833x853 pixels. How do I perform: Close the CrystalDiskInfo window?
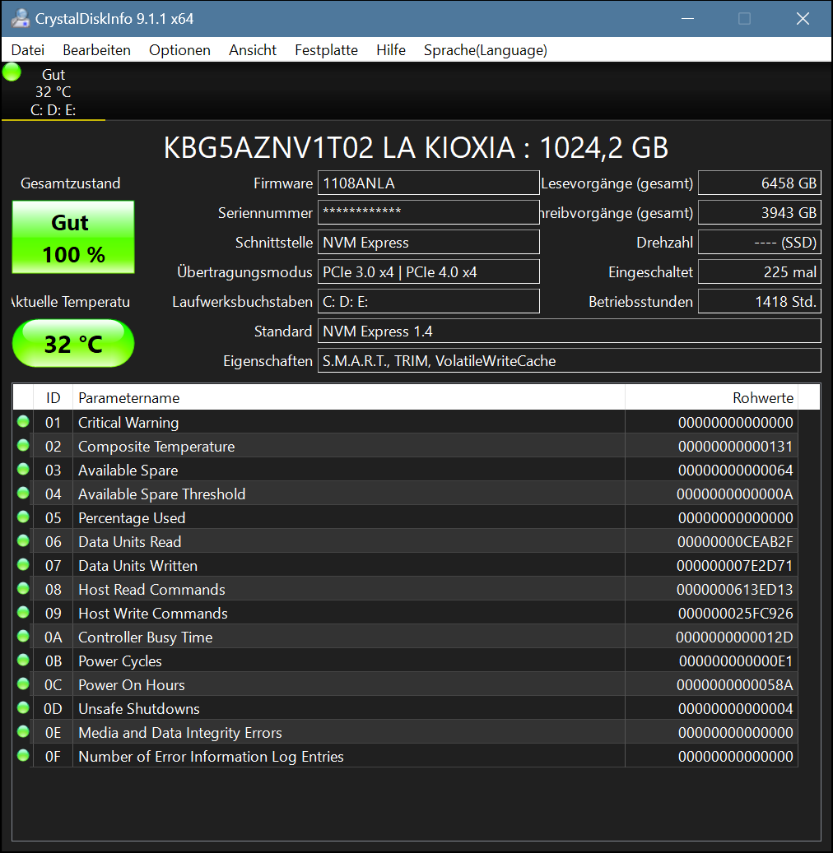(803, 18)
